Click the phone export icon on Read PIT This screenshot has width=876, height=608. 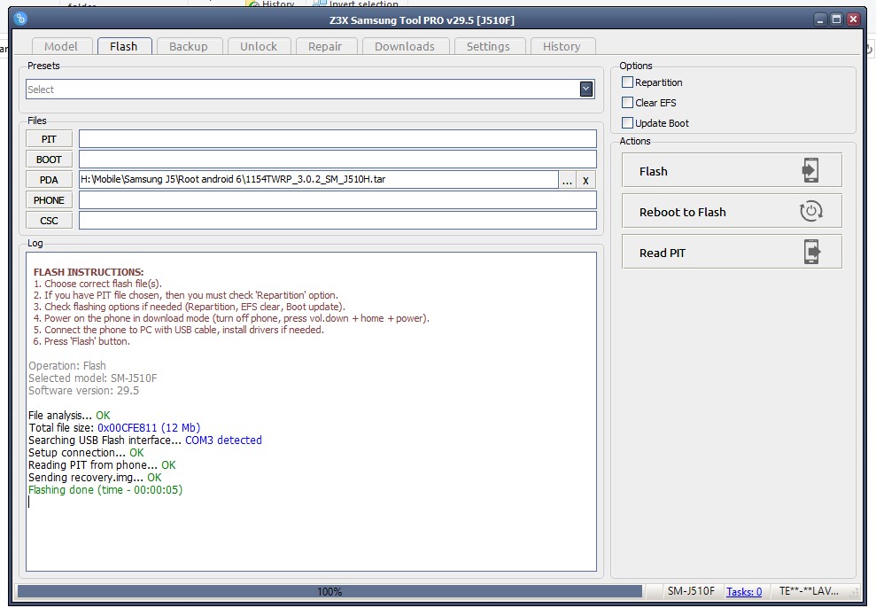click(x=811, y=252)
